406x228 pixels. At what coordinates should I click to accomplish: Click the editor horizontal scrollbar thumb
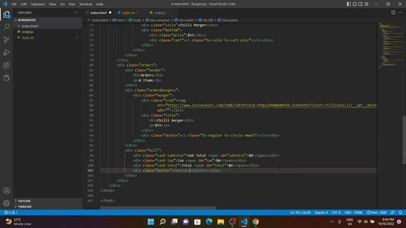tap(158, 208)
